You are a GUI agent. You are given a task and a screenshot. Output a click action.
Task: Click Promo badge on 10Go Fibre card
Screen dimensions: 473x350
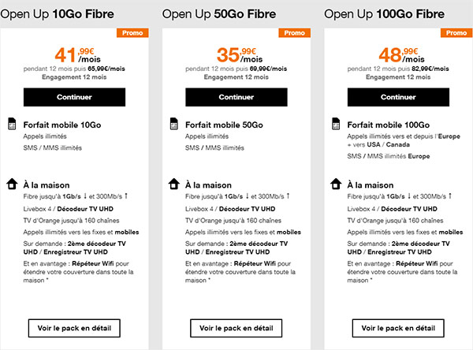coord(130,33)
